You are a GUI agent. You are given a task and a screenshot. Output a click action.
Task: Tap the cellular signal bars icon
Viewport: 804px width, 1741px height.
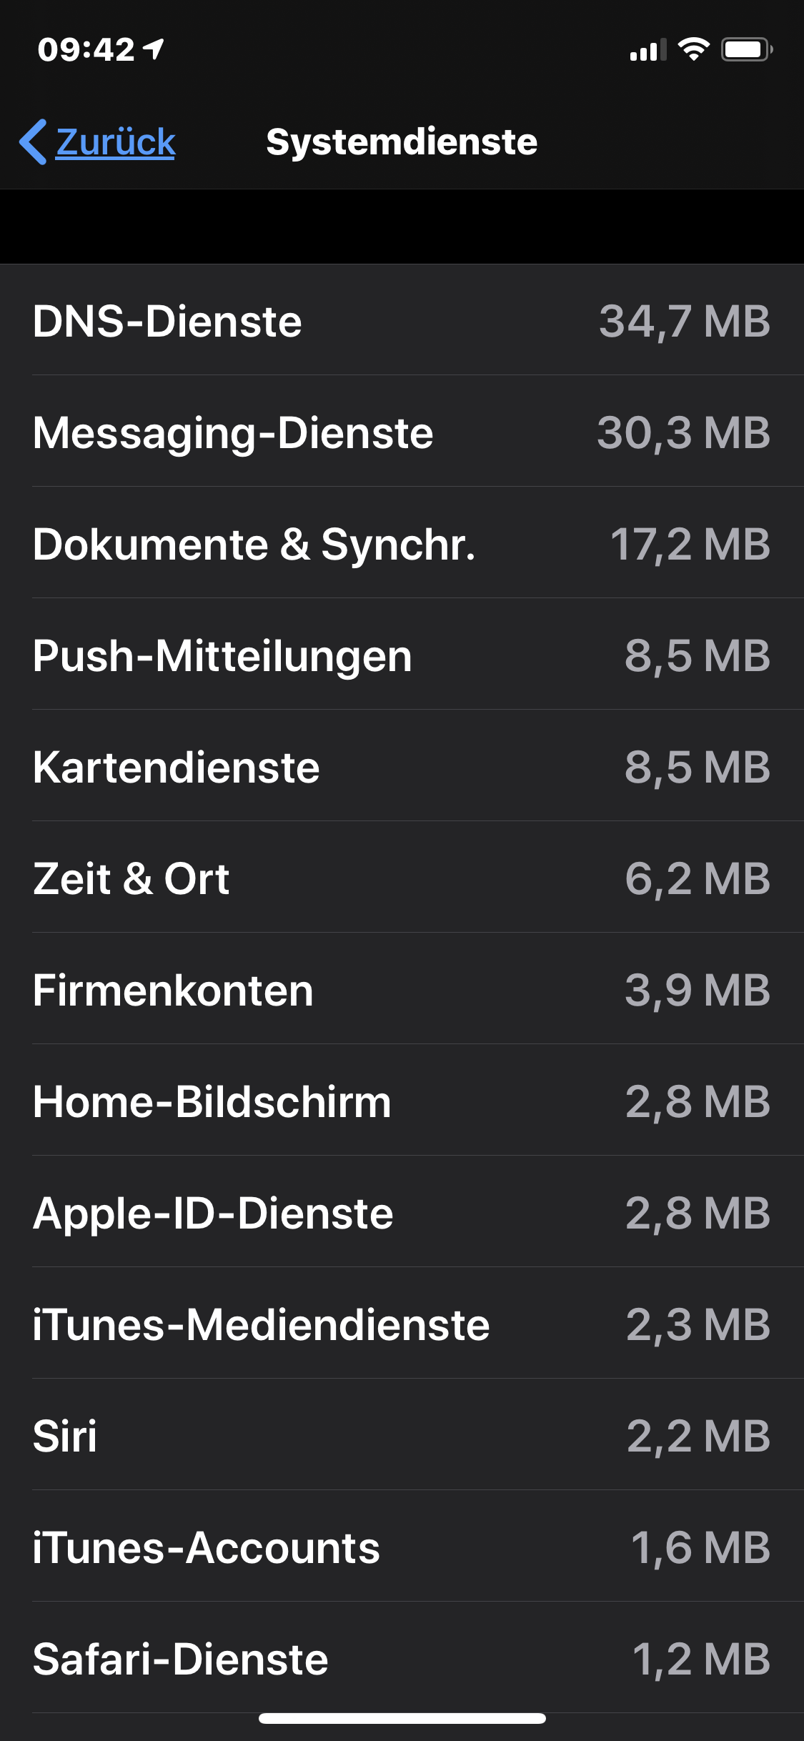[647, 50]
